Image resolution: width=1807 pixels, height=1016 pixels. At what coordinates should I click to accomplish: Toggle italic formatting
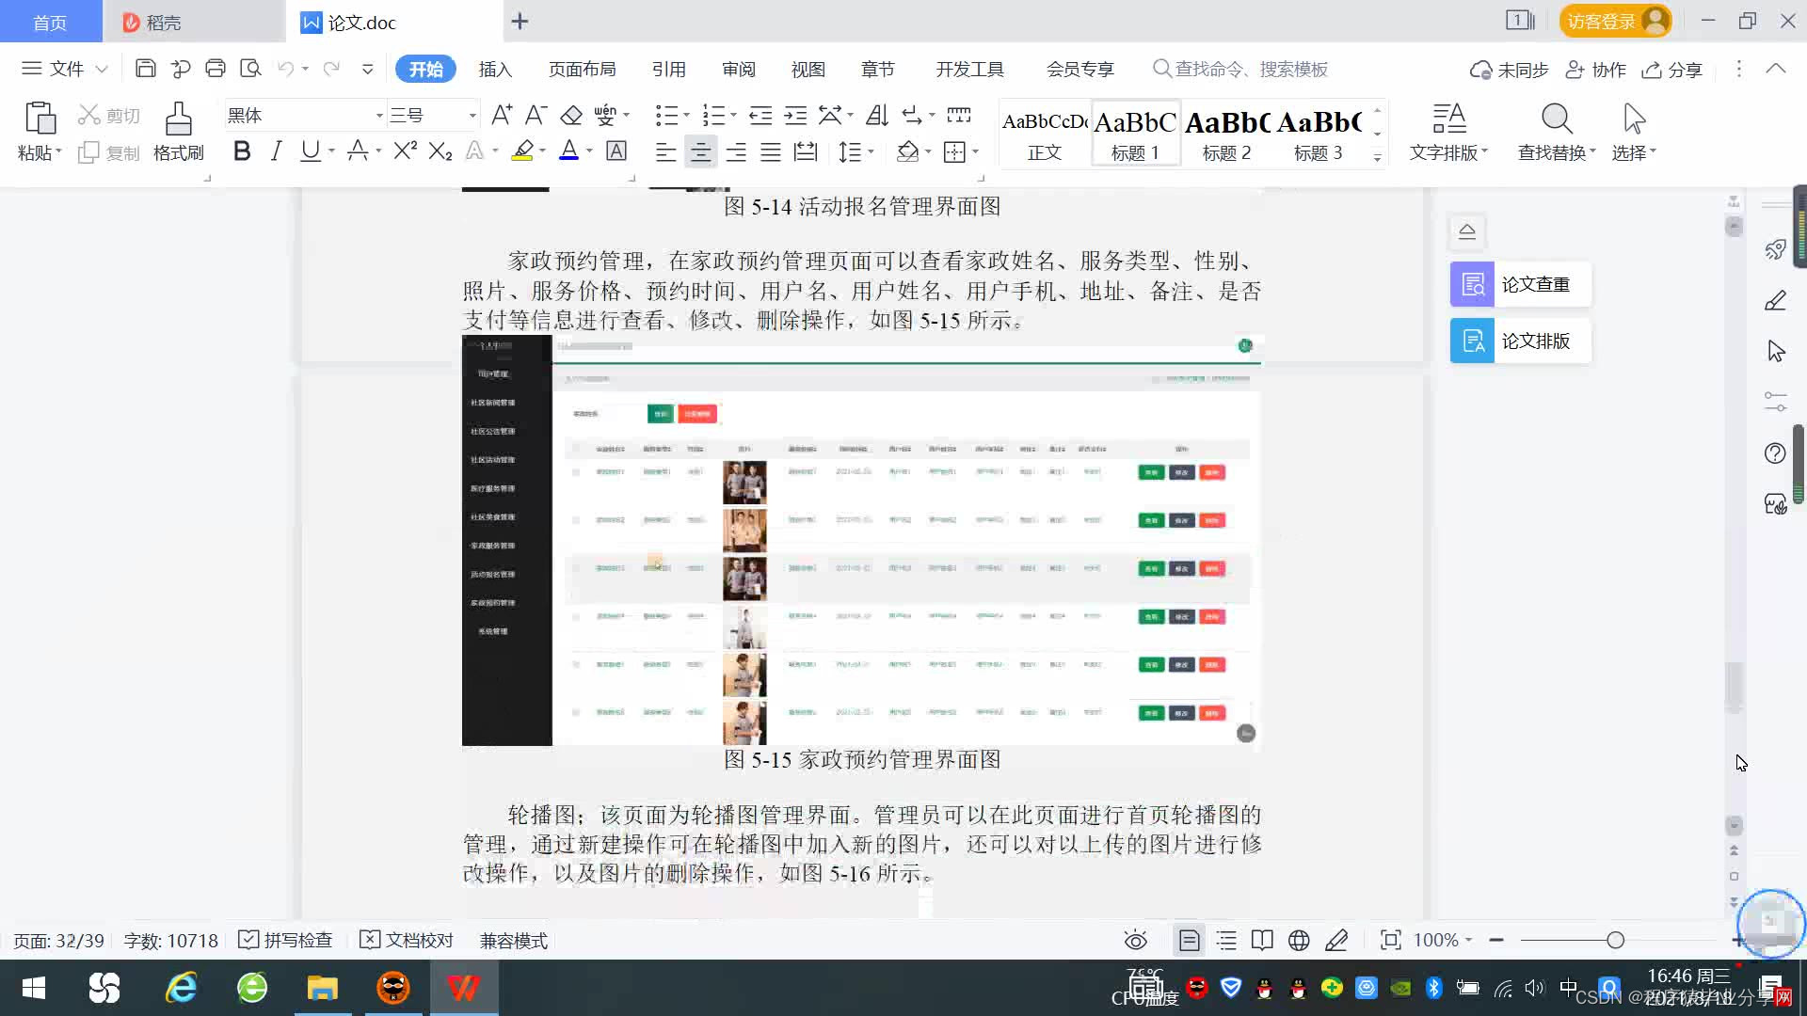point(276,151)
